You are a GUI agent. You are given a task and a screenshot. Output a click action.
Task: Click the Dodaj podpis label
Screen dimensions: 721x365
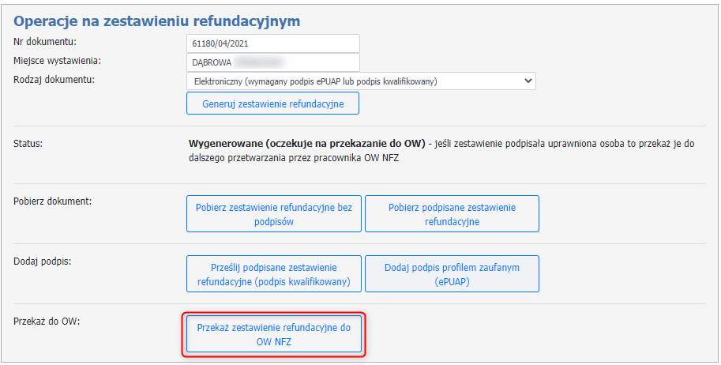click(43, 261)
